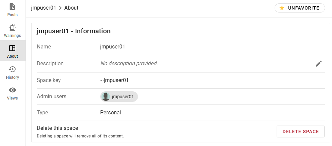Screen dimensions: 332x146
Task: Click the About breadcrumb item
Action: 71,8
